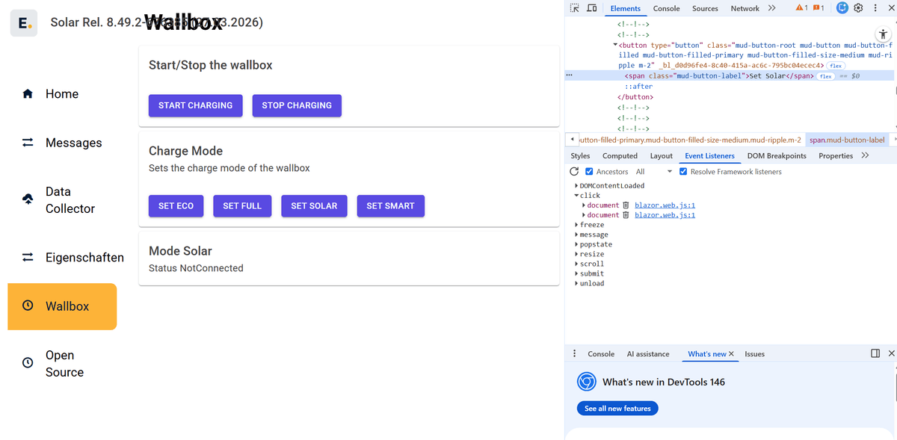The height and width of the screenshot is (440, 897).
Task: Select span.mud-button-label in the breadcrumb bar
Action: click(847, 139)
